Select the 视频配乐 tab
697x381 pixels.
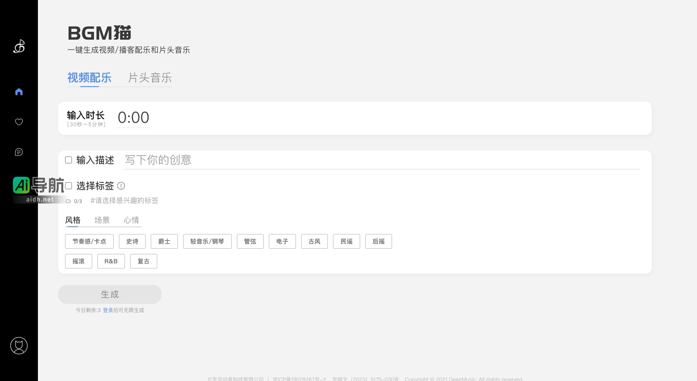coord(89,78)
